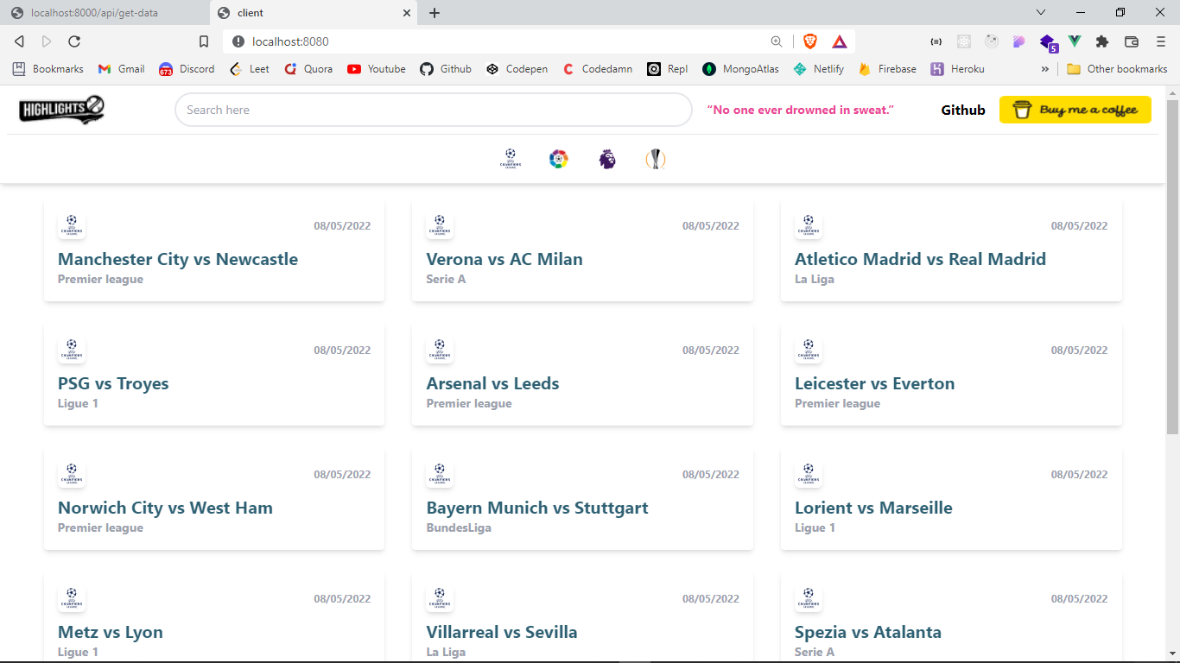Focus the Search here field
This screenshot has width=1180, height=663.
click(434, 110)
